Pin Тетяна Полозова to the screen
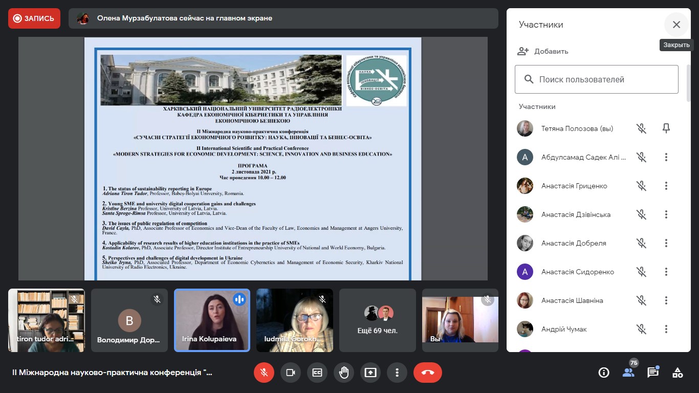The width and height of the screenshot is (699, 393). coord(666,128)
